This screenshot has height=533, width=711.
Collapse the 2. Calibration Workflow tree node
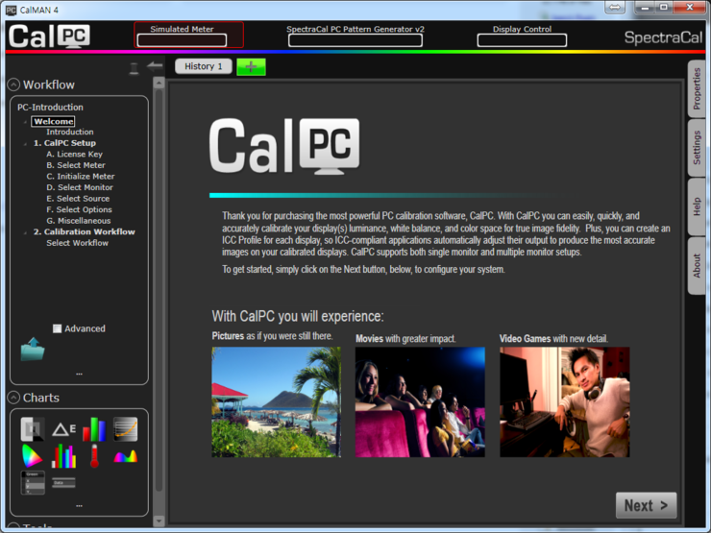25,232
